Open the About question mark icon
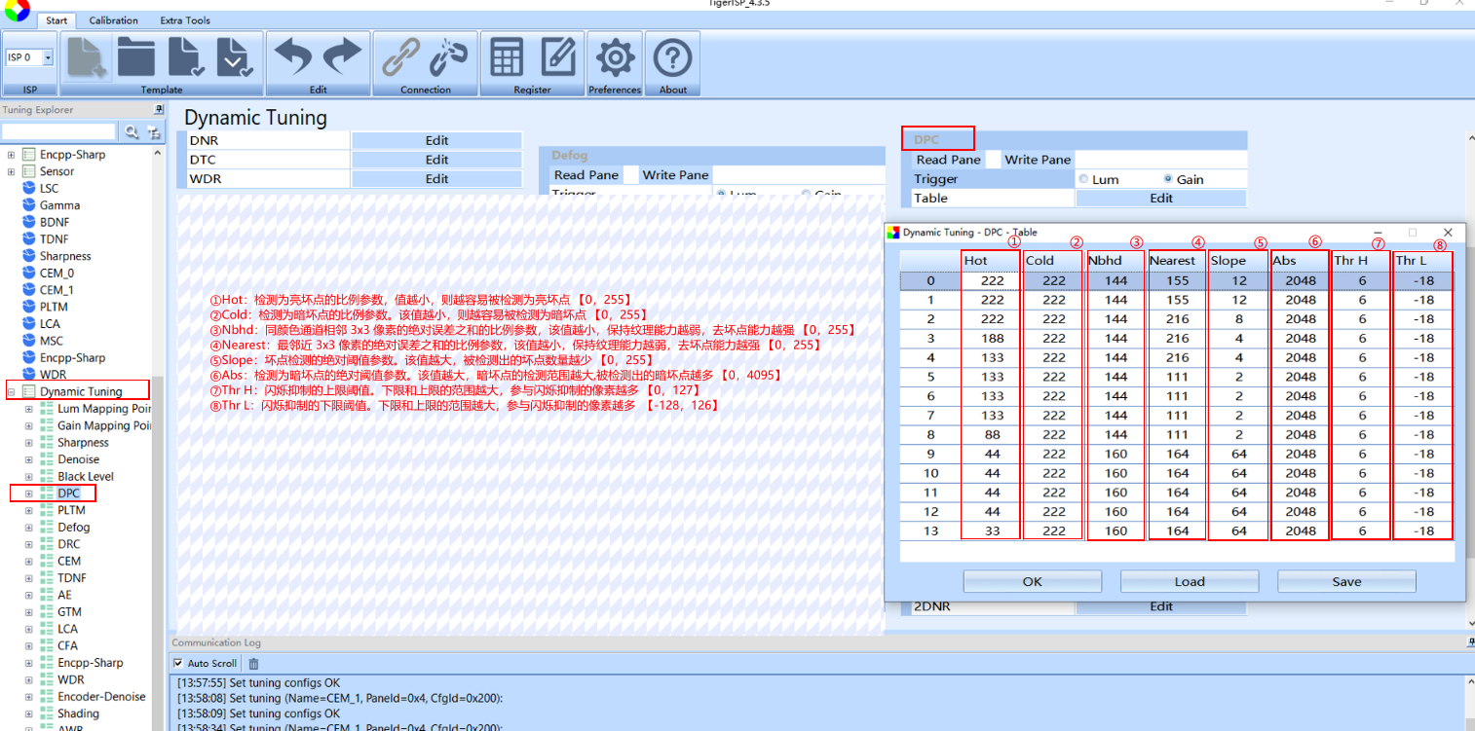Image resolution: width=1475 pixels, height=731 pixels. point(672,58)
